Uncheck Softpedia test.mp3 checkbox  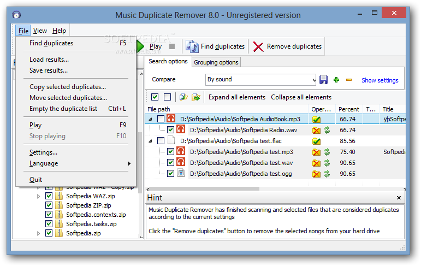pyautogui.click(x=170, y=151)
